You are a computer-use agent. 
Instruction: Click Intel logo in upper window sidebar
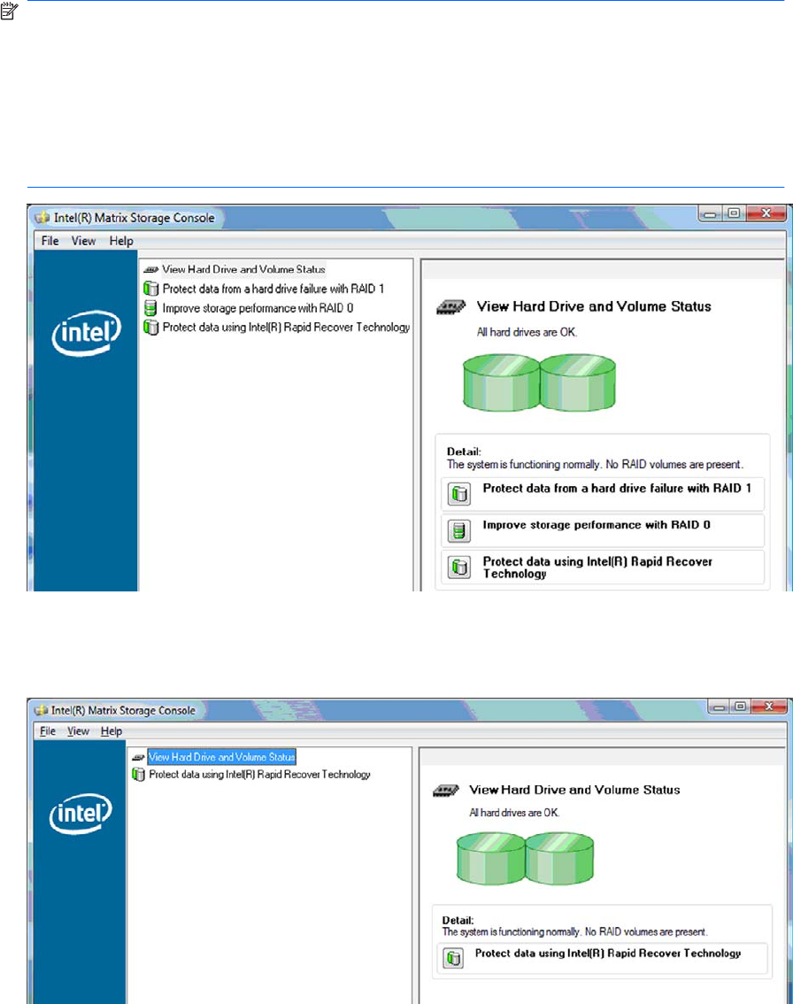86,332
